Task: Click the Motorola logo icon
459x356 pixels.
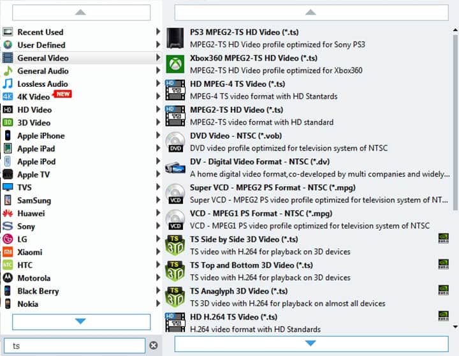Action: point(8,278)
